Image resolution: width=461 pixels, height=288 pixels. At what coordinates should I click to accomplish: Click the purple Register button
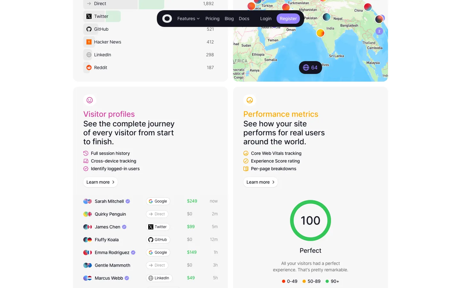pos(288,19)
